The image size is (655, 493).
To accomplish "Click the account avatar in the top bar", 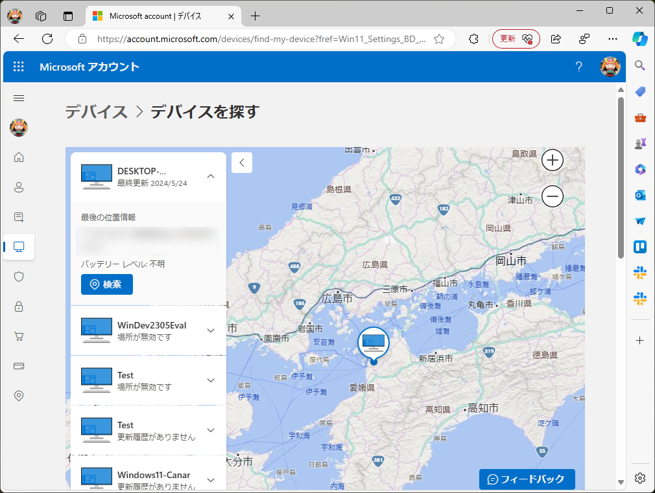I will tap(610, 66).
